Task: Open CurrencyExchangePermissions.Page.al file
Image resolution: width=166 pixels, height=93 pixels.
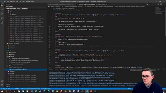Action: [20, 62]
